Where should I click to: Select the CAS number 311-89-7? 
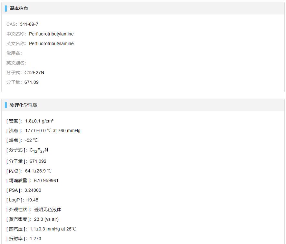(29, 24)
